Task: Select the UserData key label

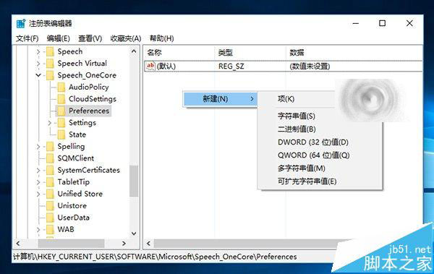Action: [73, 218]
